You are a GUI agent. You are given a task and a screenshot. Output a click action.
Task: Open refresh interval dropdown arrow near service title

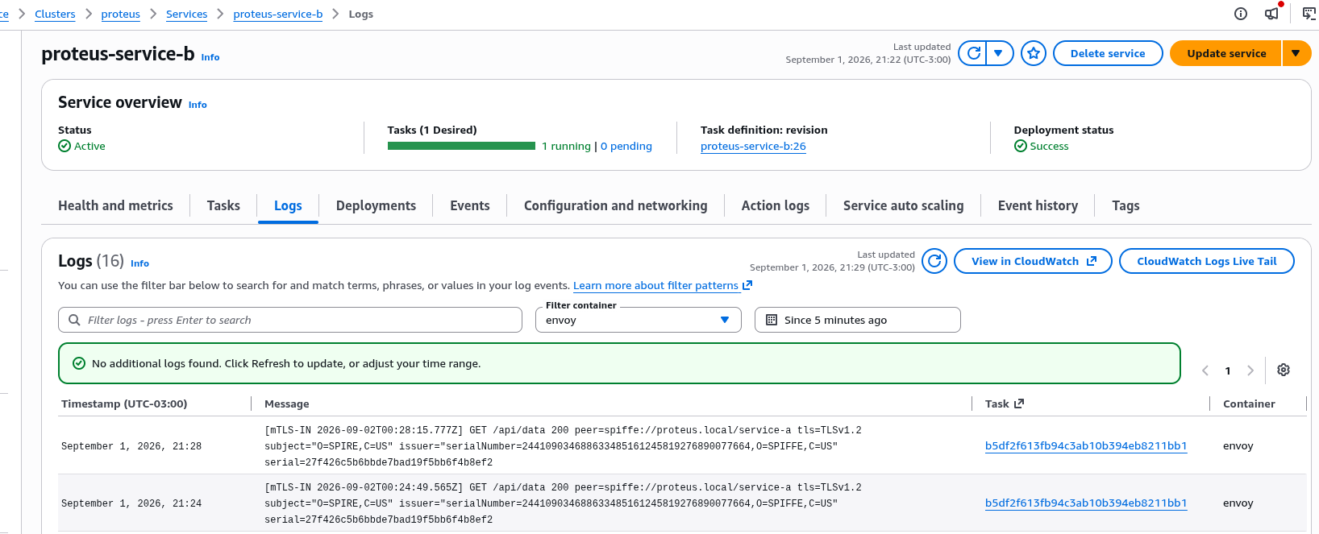[999, 53]
